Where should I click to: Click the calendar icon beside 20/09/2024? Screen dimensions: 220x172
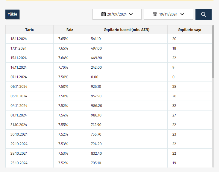pos(104,14)
